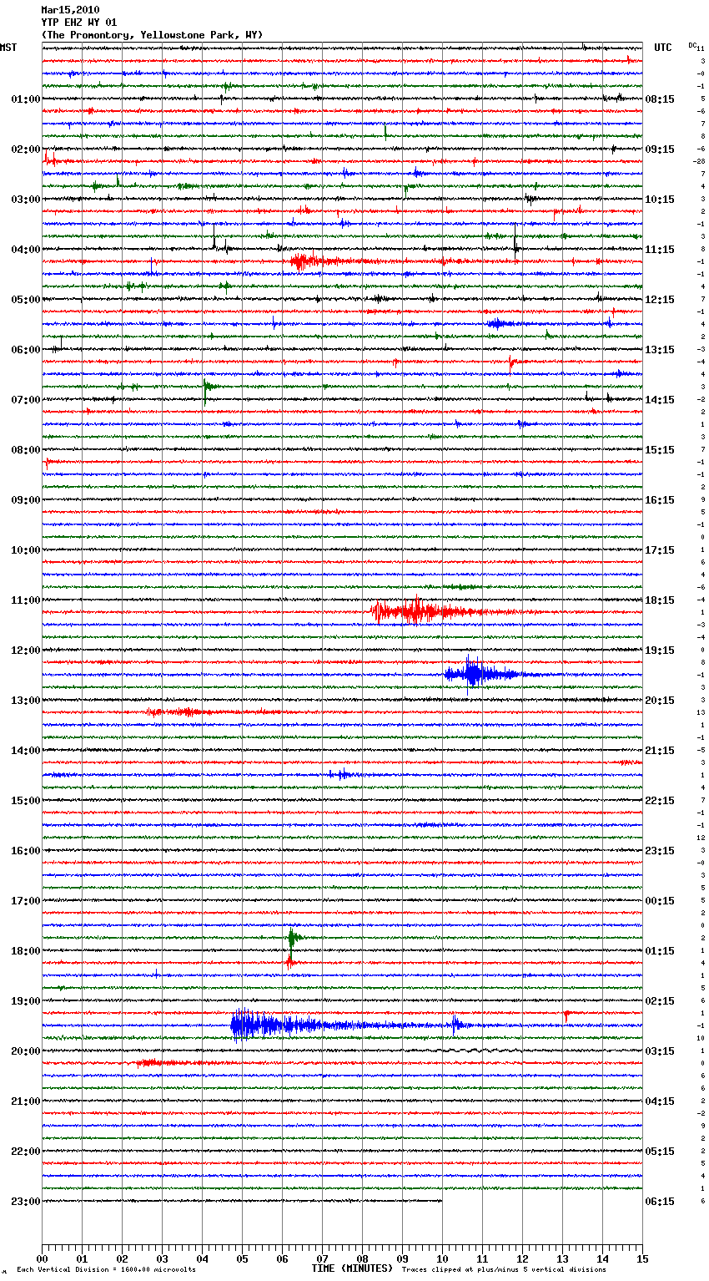Click the '20:15' UTC time label
The image size is (709, 1281).
pos(660,700)
